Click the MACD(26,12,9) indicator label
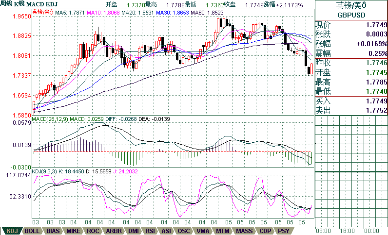This screenshot has height=235, width=388. coord(50,119)
